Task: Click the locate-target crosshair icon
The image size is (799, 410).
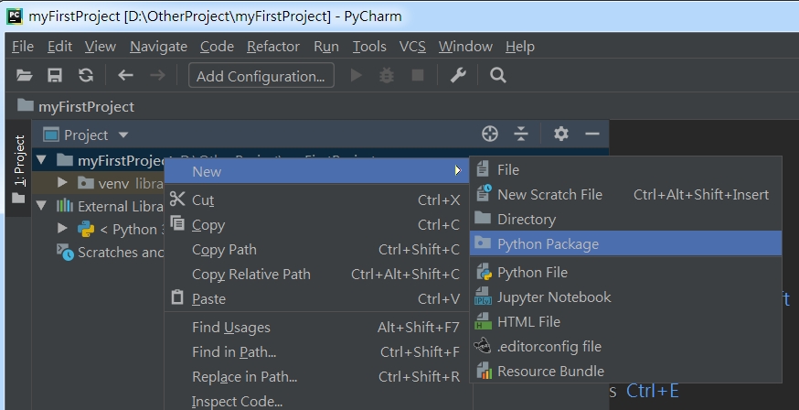Action: point(490,135)
